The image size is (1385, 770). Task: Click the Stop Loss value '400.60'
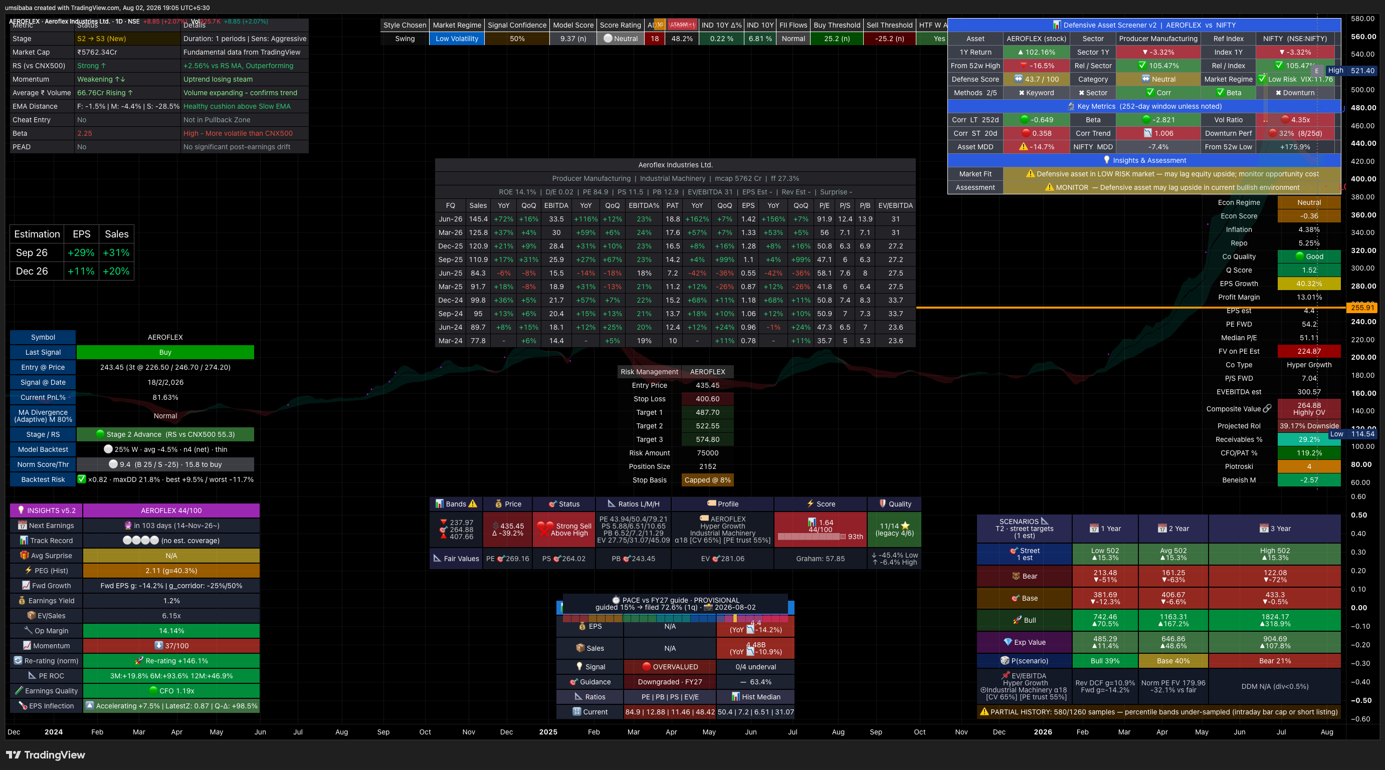[708, 399]
